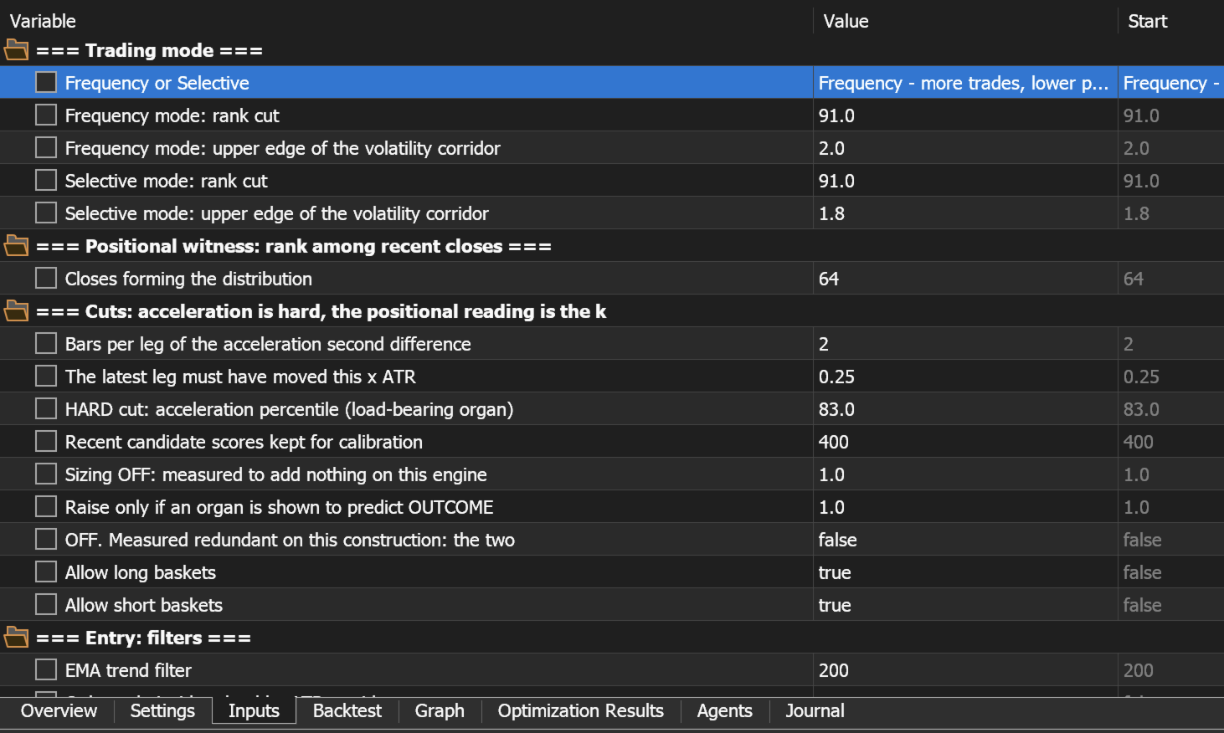Open the Overview tab
1224x733 pixels.
[59, 711]
